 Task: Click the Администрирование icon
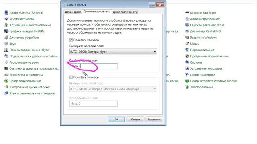tap(187, 19)
